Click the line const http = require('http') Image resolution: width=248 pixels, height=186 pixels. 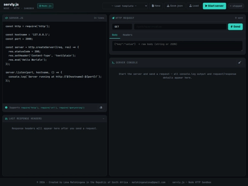pyautogui.click(x=28, y=26)
